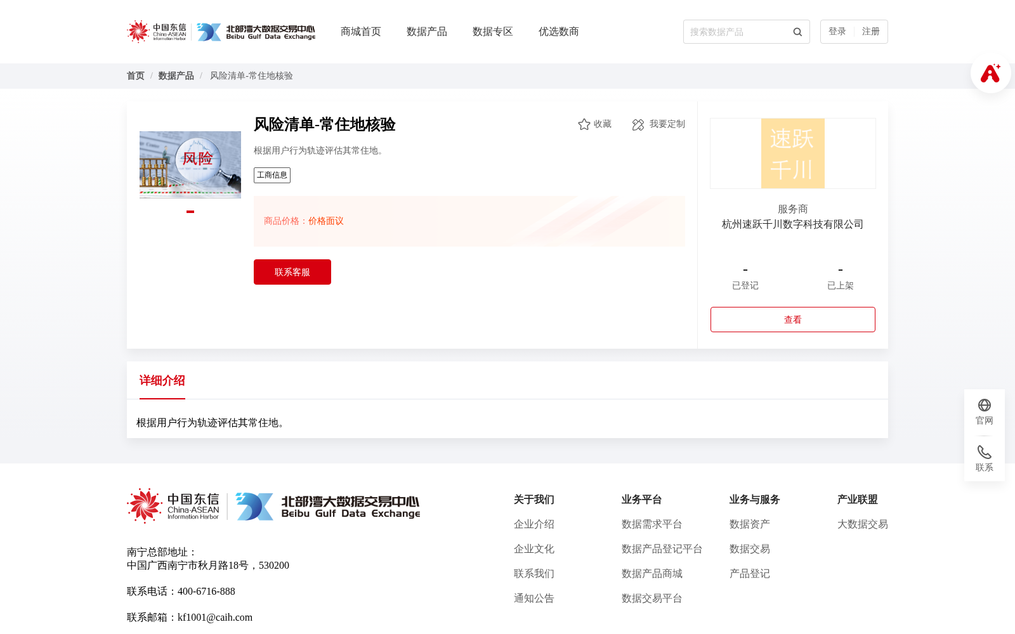Open footer link 大数据交易
1015x634 pixels.
coord(863,524)
